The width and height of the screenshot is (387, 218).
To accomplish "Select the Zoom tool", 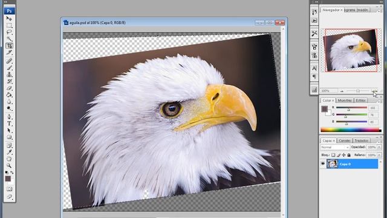I will coord(10,165).
